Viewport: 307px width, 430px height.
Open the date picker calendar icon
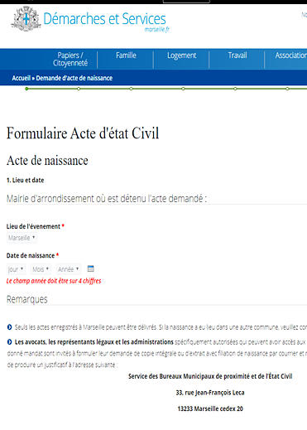coord(90,268)
